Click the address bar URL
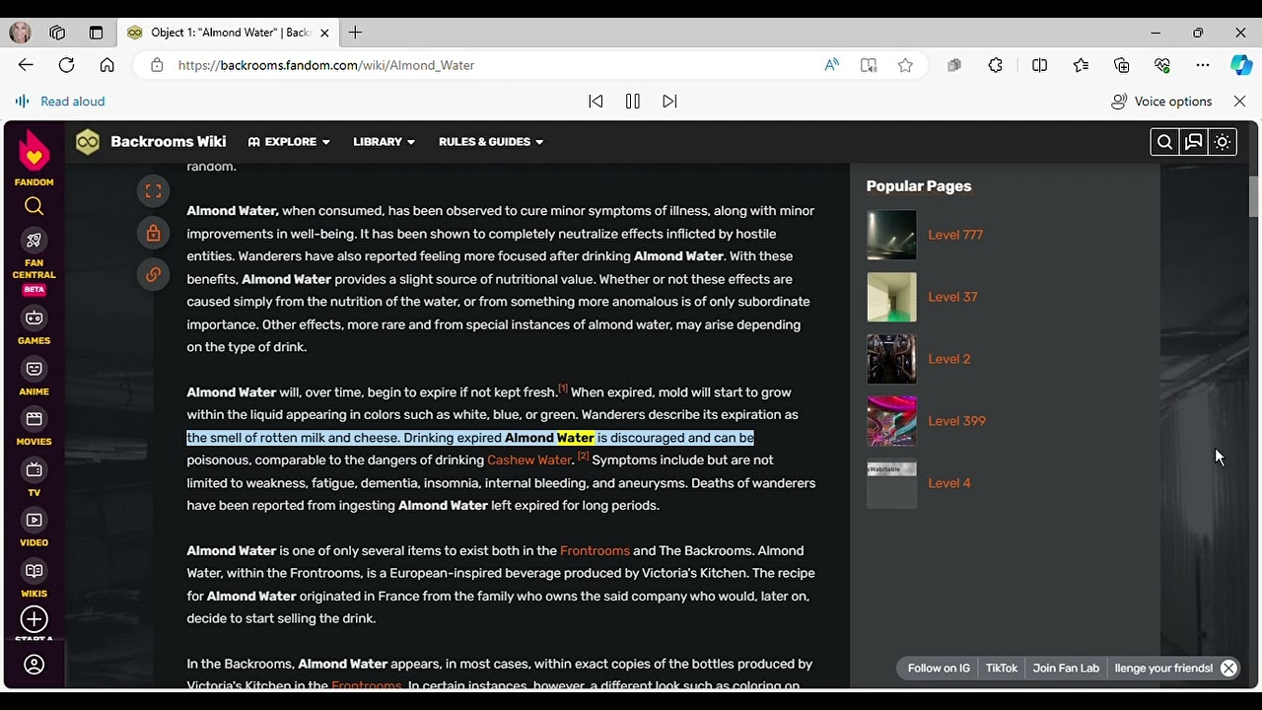Viewport: 1262px width, 710px height. [326, 65]
